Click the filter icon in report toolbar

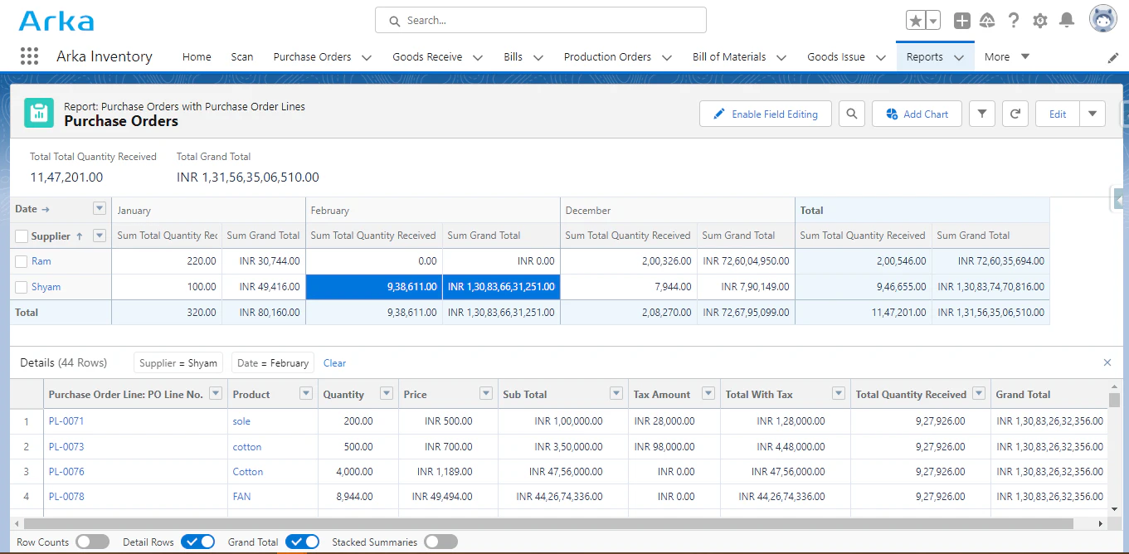pyautogui.click(x=981, y=113)
